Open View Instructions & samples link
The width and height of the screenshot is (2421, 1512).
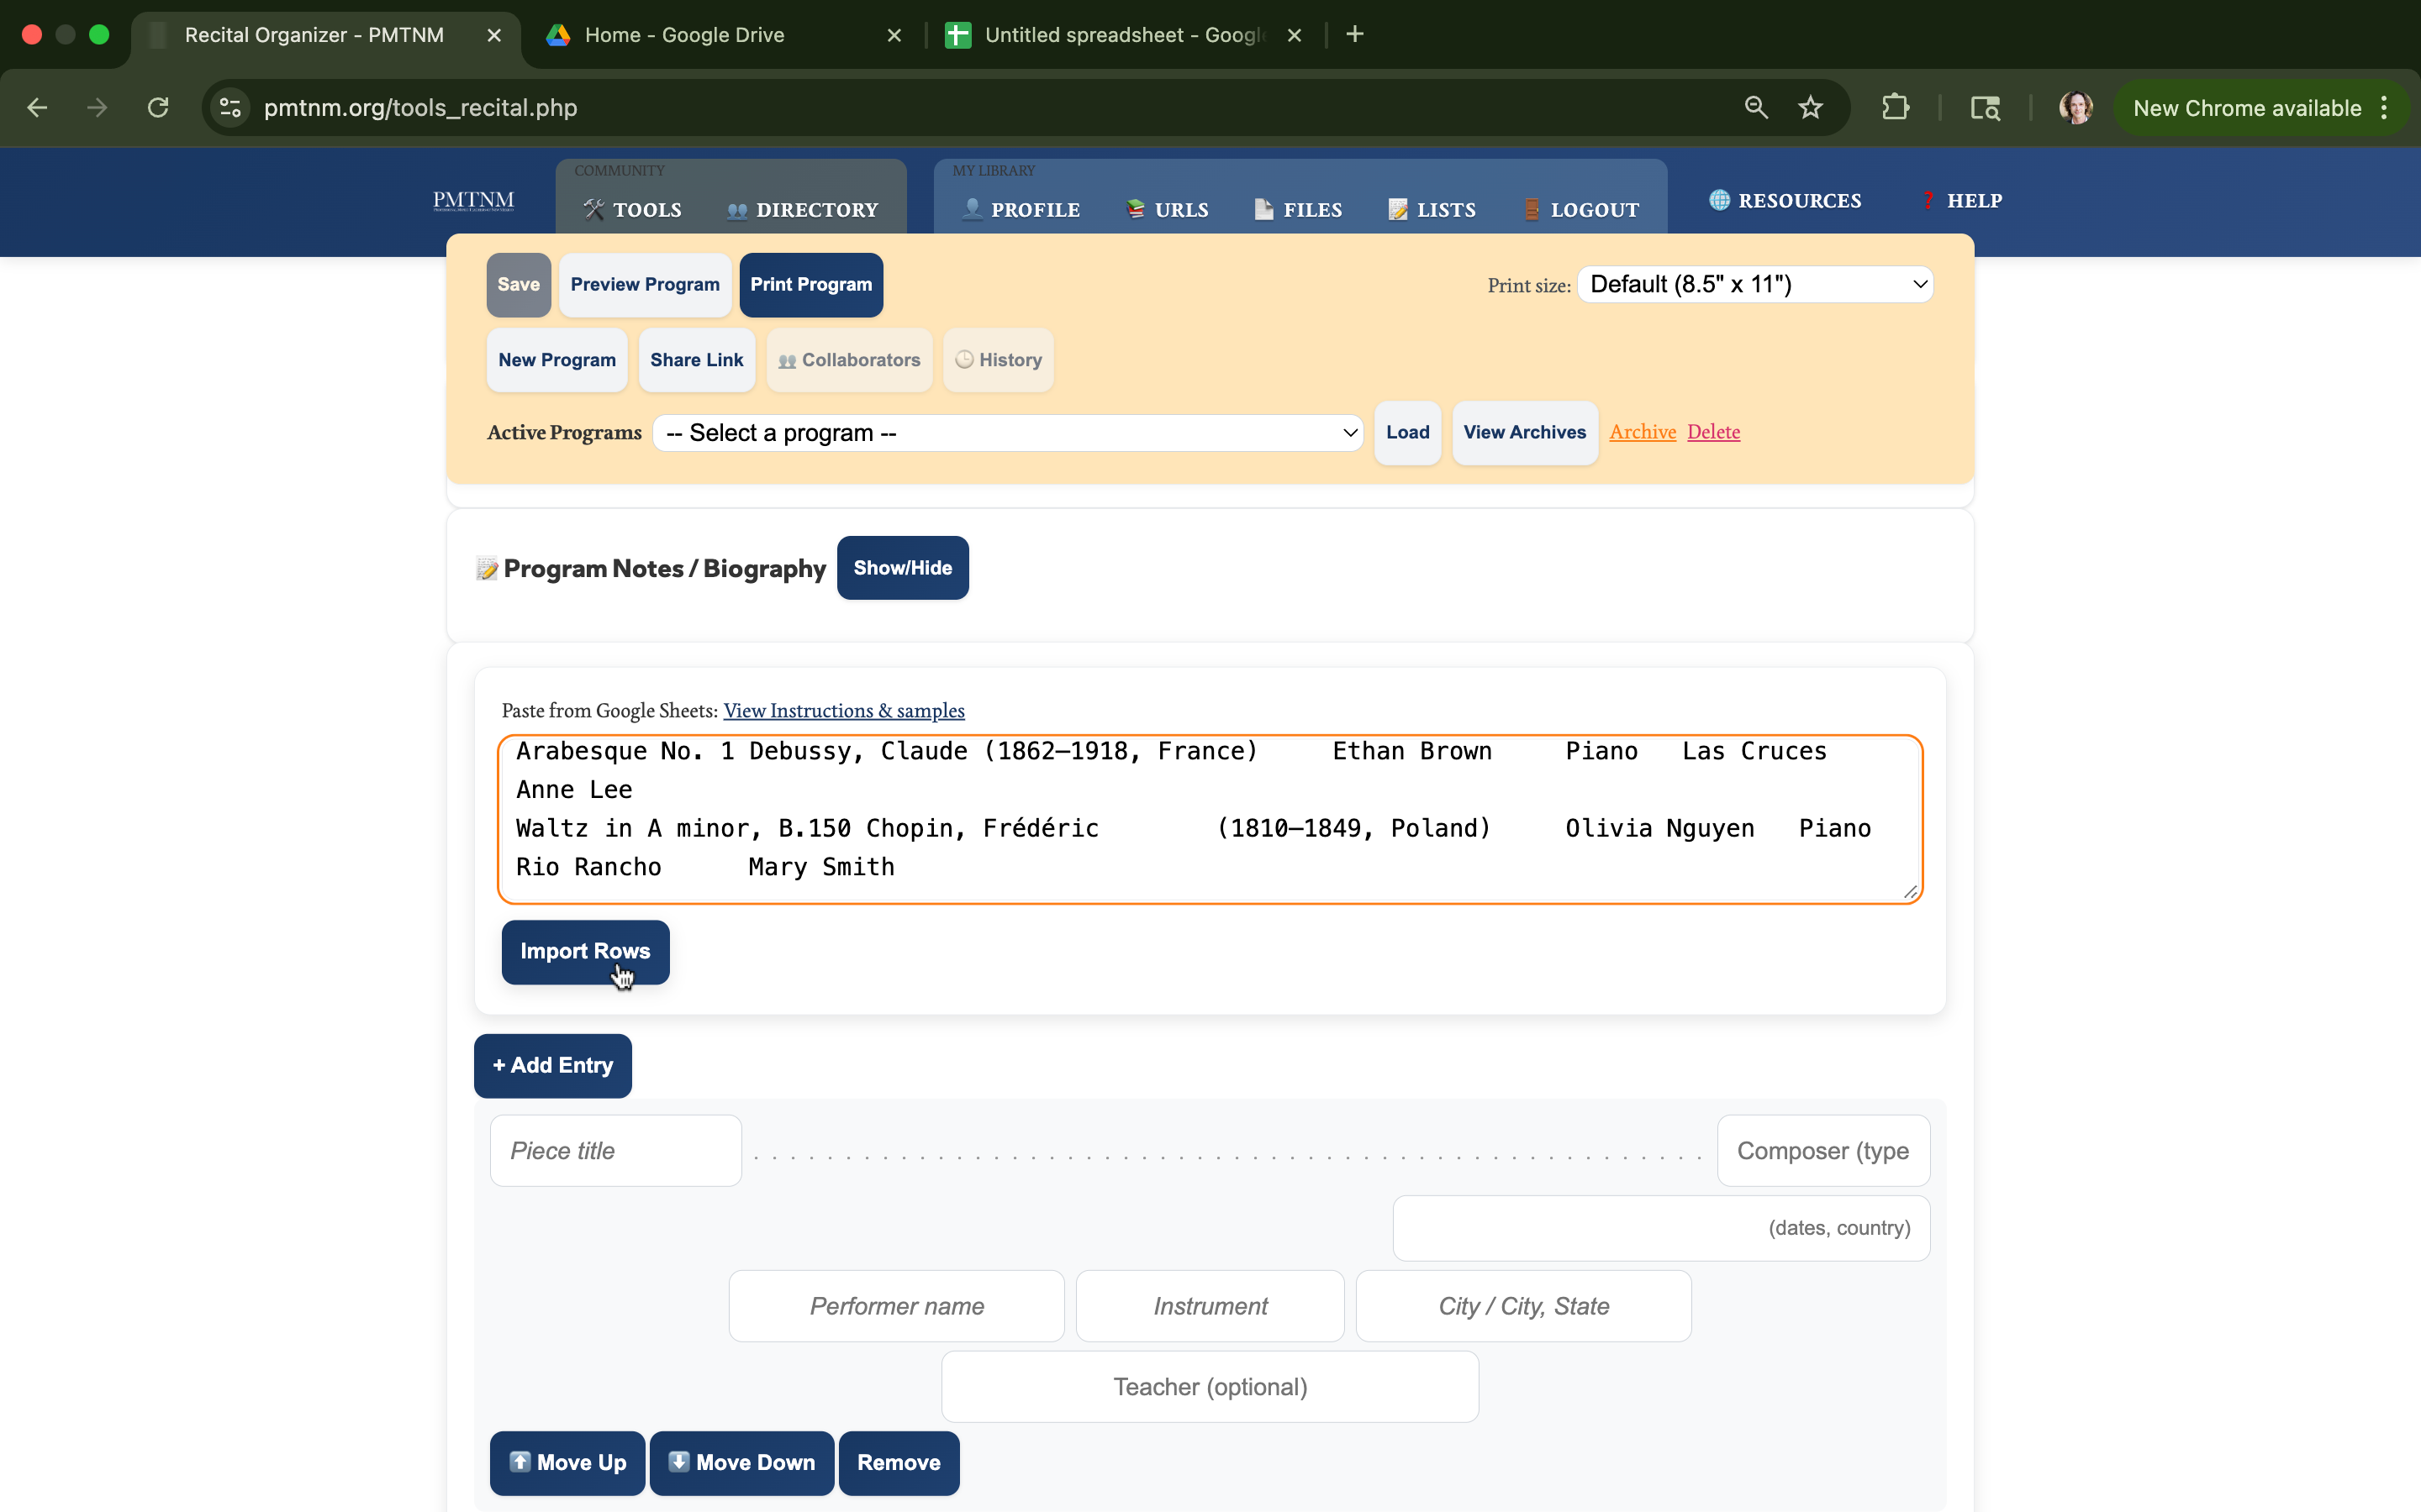[x=843, y=711]
